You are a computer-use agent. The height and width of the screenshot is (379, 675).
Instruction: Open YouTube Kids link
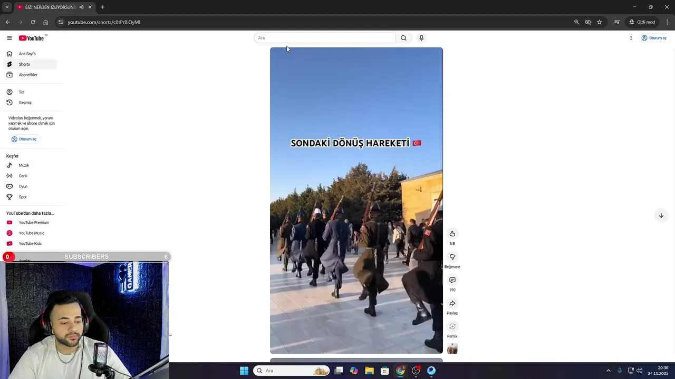point(30,244)
